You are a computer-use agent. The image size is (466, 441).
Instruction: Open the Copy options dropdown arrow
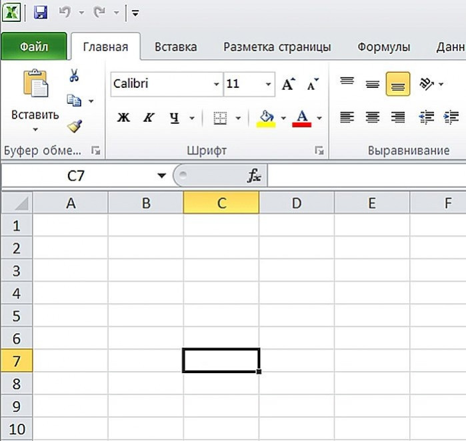[91, 101]
